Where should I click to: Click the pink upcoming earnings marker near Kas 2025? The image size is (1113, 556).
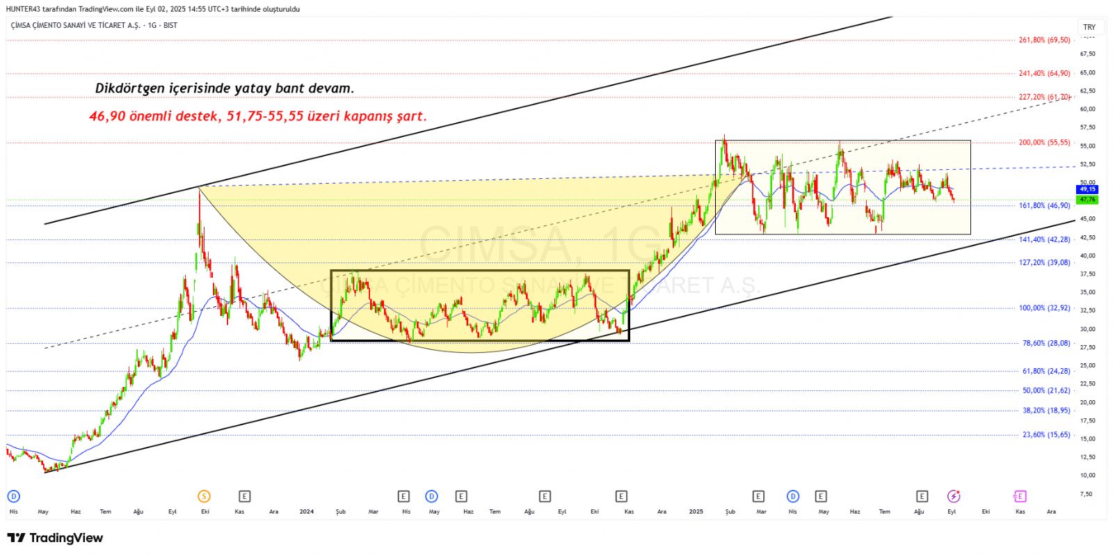tap(1019, 496)
